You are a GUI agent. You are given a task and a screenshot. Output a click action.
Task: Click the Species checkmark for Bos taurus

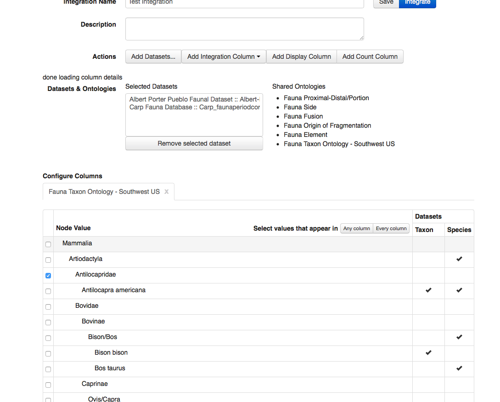[459, 368]
